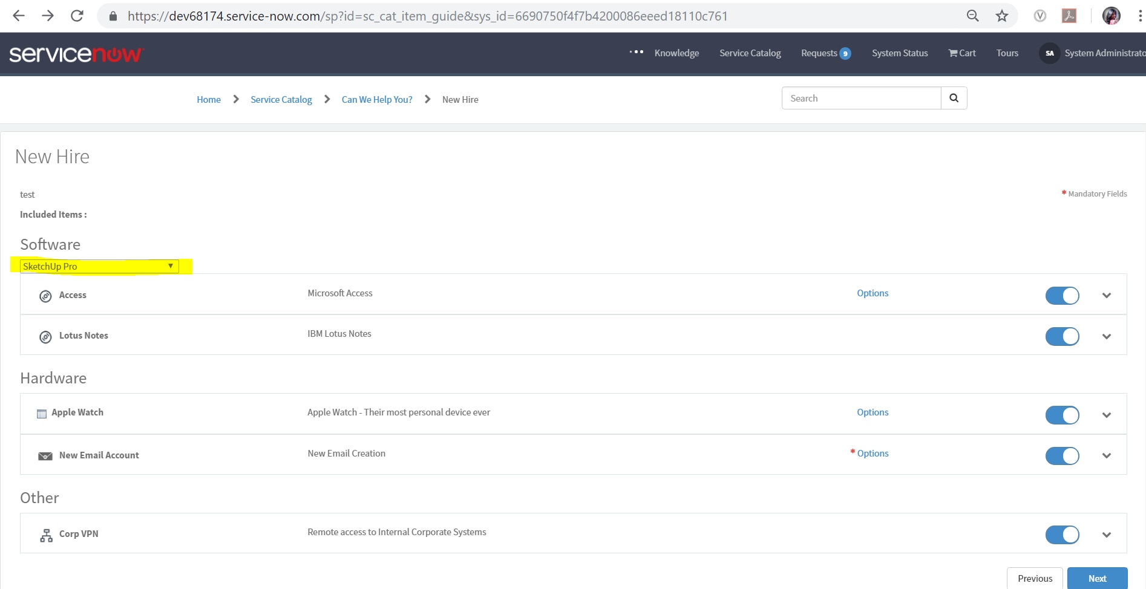Click the zoom magnifier icon in address bar
The height and width of the screenshot is (589, 1146).
(972, 16)
